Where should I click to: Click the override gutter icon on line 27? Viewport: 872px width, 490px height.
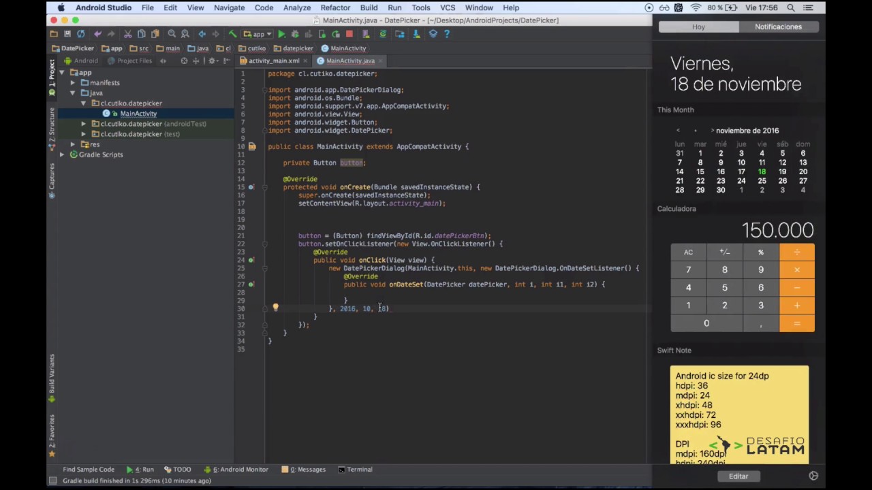point(251,284)
